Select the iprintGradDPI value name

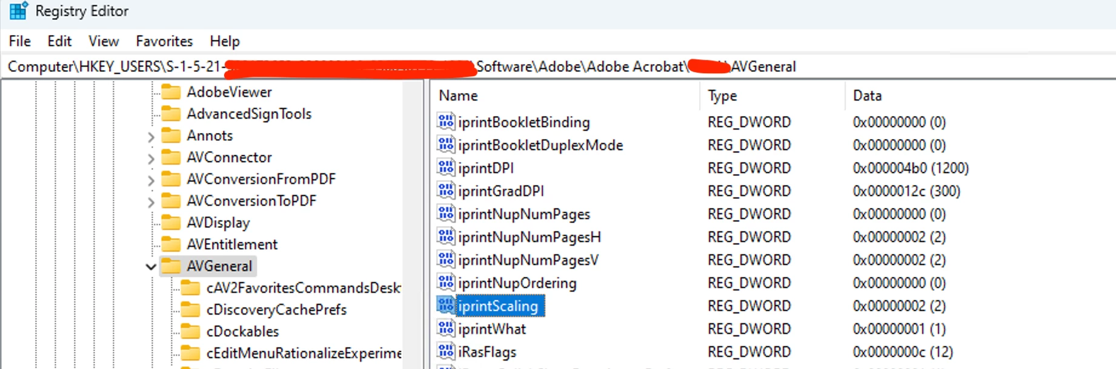click(501, 191)
